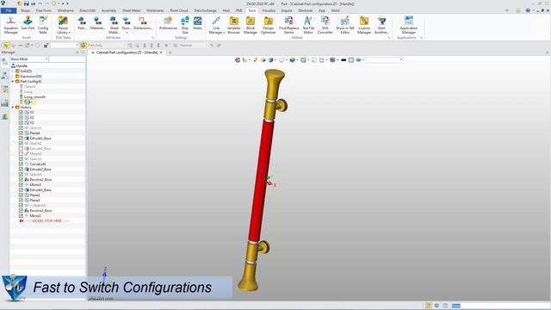The height and width of the screenshot is (310, 551).
Task: Uncheck the Plane4 history feature
Action: click(21, 133)
